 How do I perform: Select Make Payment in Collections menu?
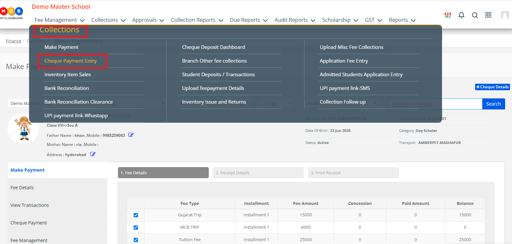click(61, 47)
